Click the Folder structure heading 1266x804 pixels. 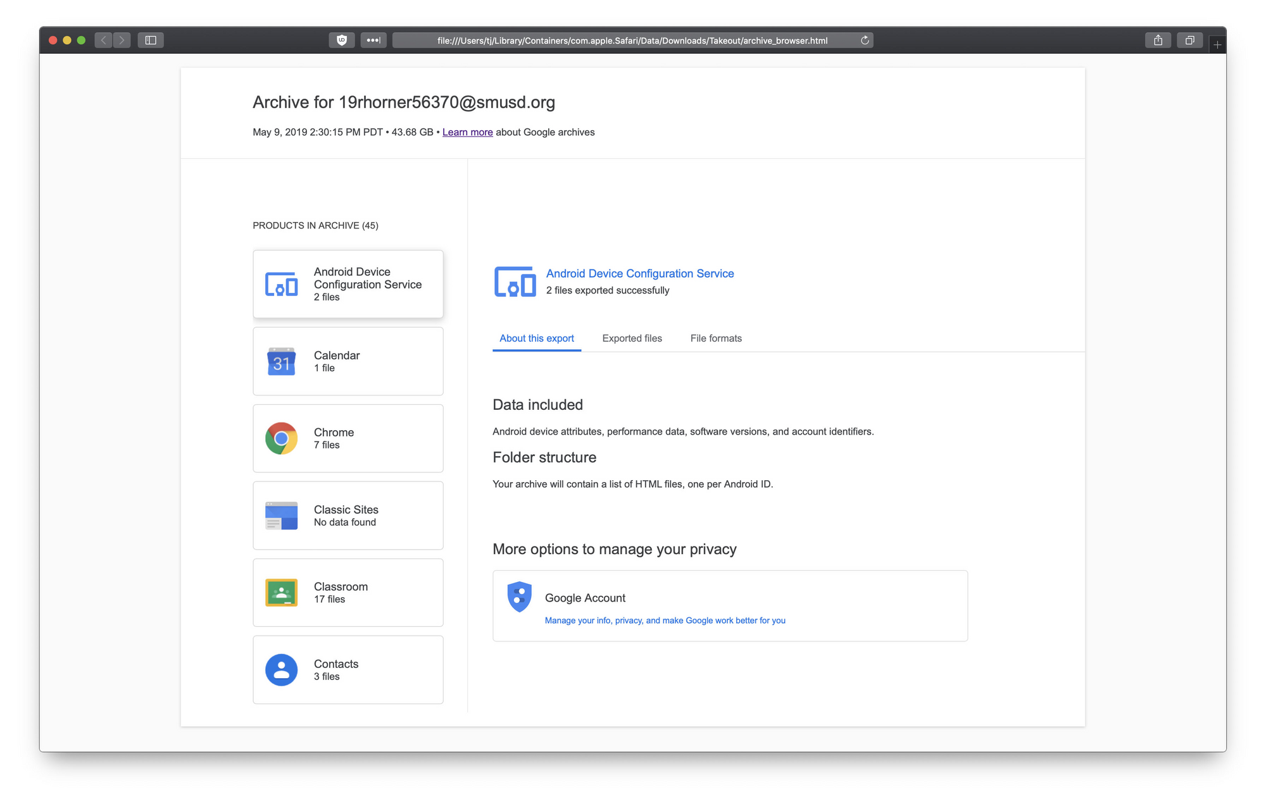point(544,457)
